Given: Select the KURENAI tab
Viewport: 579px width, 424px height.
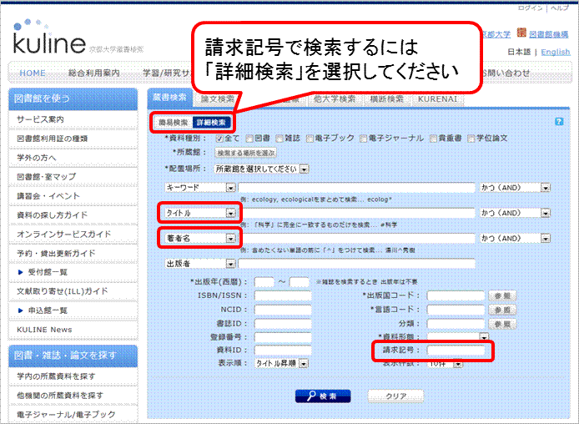Looking at the screenshot, I should (x=437, y=99).
